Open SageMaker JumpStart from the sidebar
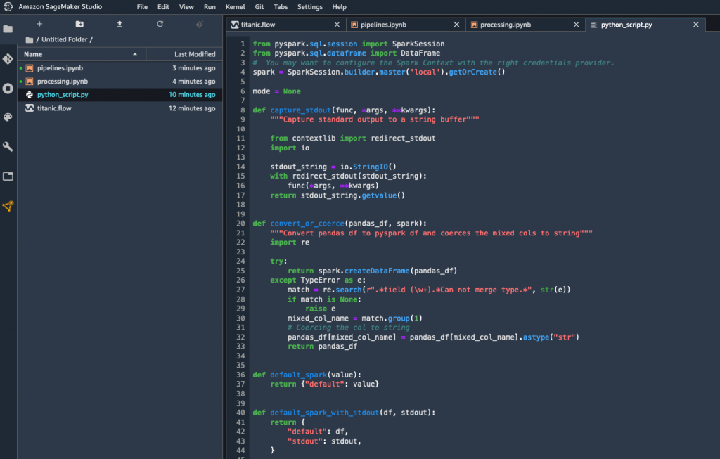Screen dimensions: 720x459 tap(10, 207)
